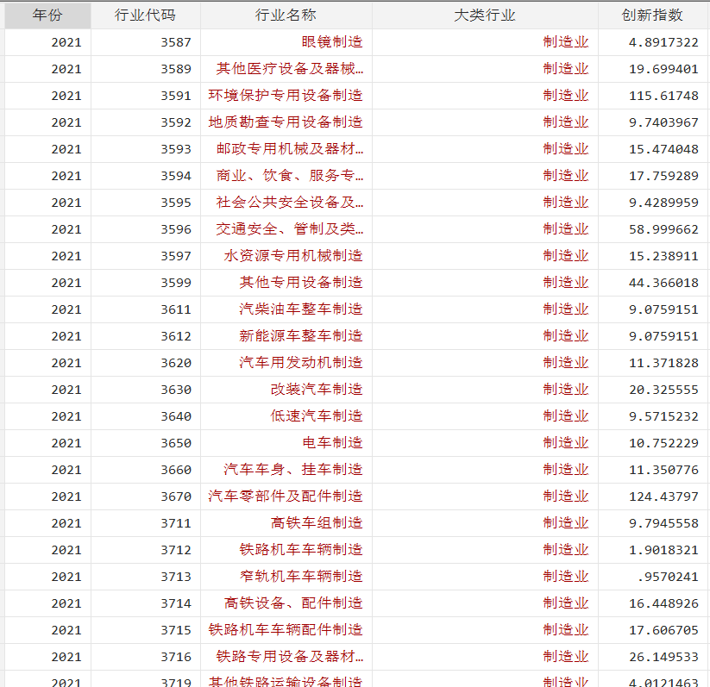Select innovation index value 58.999662
The height and width of the screenshot is (687, 710).
pyautogui.click(x=652, y=229)
